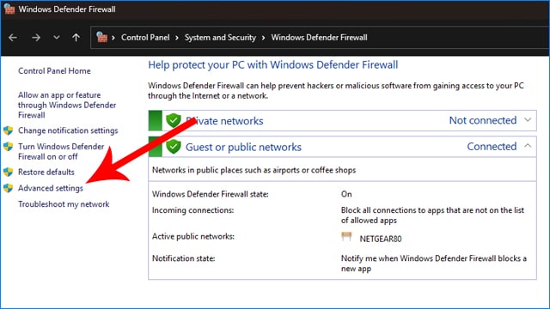Click green shield icon for Private networks
The width and height of the screenshot is (550, 309).
(174, 120)
